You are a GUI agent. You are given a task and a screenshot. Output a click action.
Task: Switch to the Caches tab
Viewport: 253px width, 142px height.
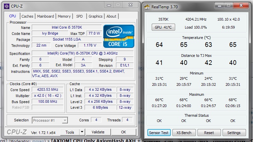pyautogui.click(x=27, y=16)
